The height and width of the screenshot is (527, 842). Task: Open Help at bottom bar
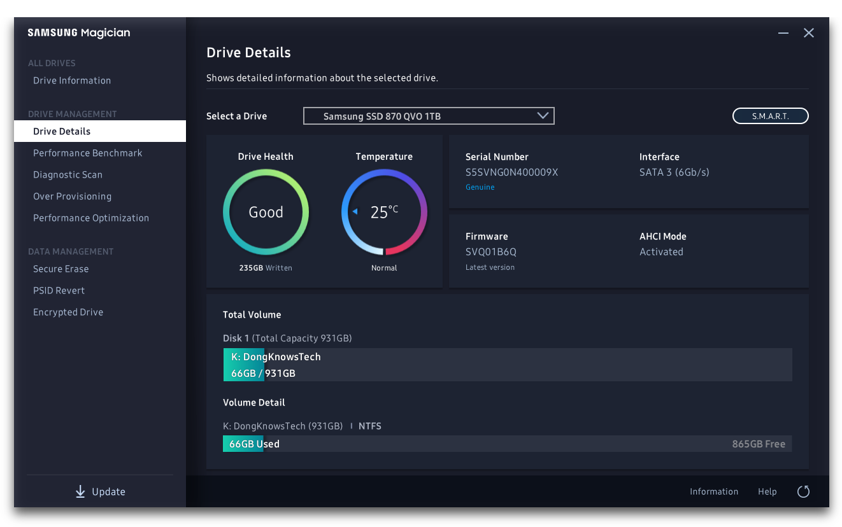coord(767,491)
